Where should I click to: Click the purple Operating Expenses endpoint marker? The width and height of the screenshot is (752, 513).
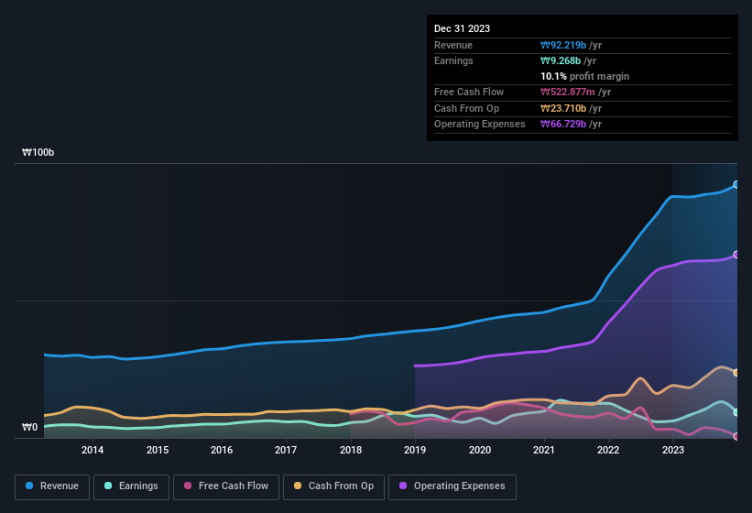coord(736,255)
